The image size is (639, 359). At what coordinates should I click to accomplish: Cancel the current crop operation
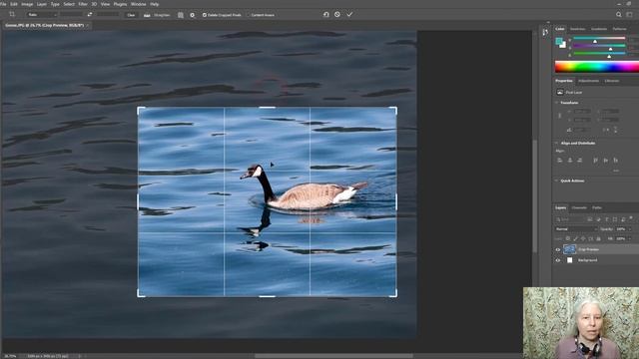pyautogui.click(x=337, y=15)
